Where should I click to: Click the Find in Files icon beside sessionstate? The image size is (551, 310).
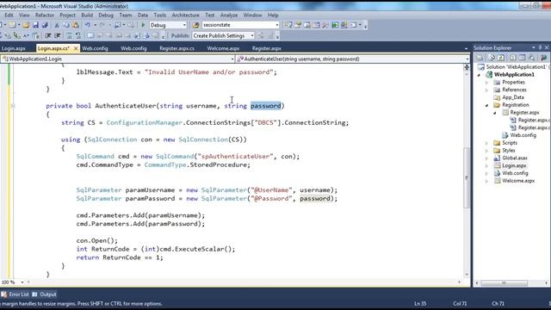[195, 25]
